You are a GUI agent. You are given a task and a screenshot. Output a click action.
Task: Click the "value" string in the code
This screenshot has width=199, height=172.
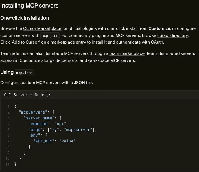(67, 141)
